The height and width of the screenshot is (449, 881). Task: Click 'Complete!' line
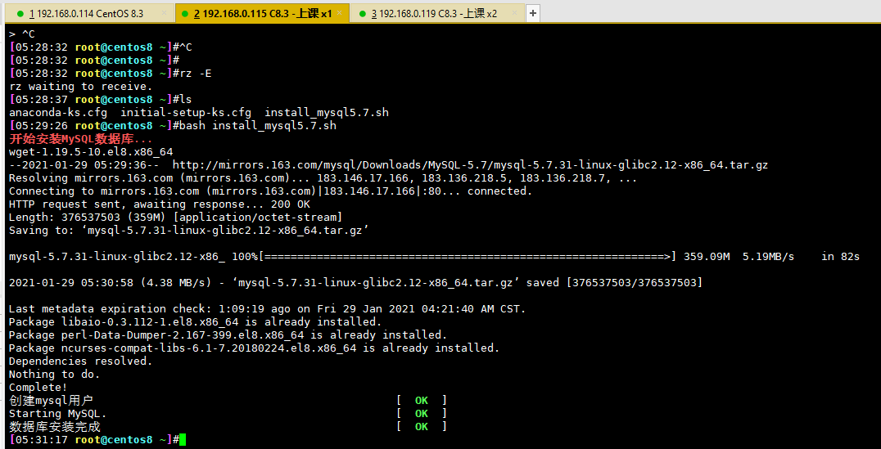point(38,388)
